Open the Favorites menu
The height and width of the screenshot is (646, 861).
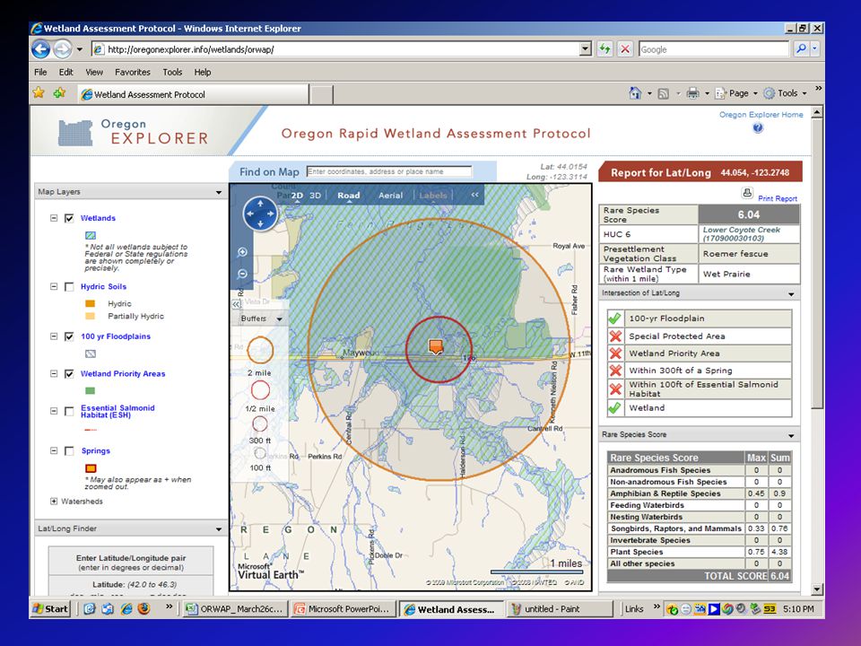tap(133, 72)
